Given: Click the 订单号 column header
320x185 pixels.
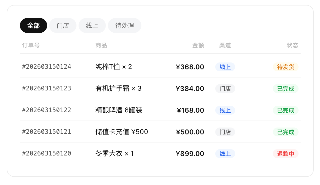Looking at the screenshot, I should [31, 45].
